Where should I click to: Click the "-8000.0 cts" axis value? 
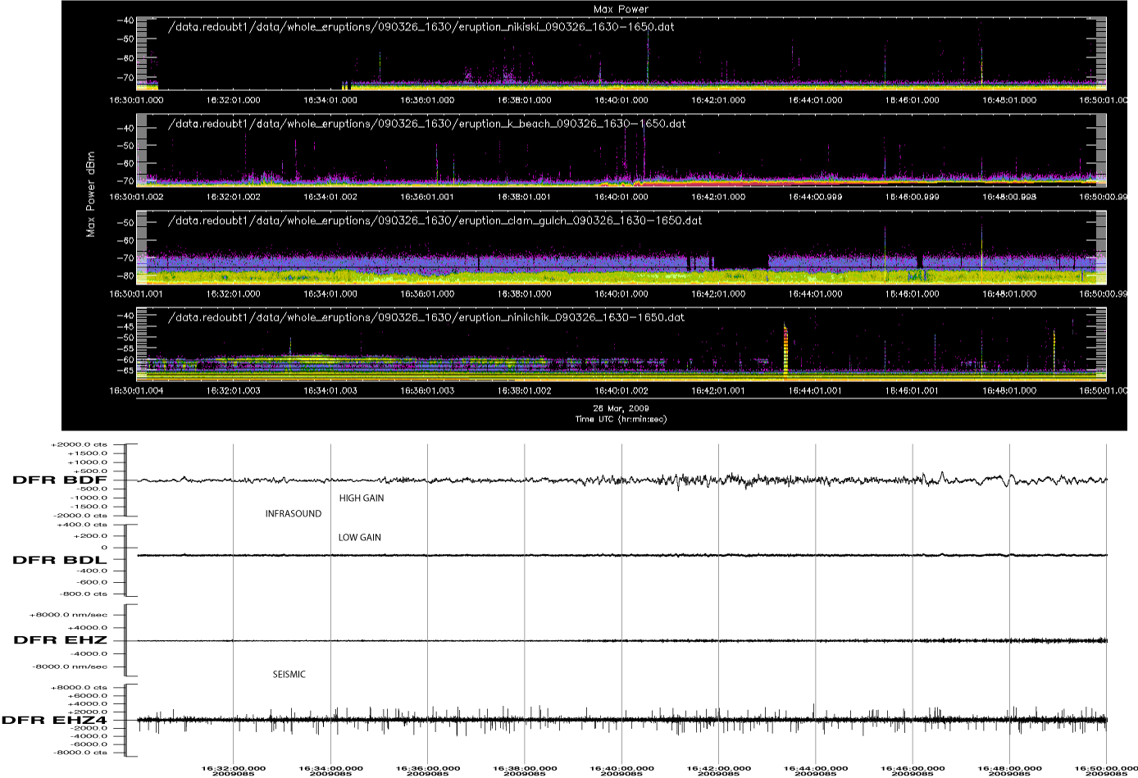point(80,752)
